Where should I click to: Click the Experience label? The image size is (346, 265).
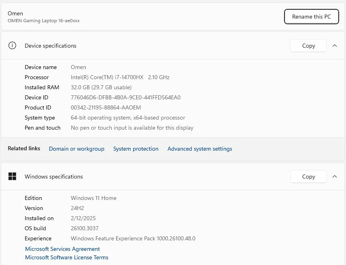point(38,239)
